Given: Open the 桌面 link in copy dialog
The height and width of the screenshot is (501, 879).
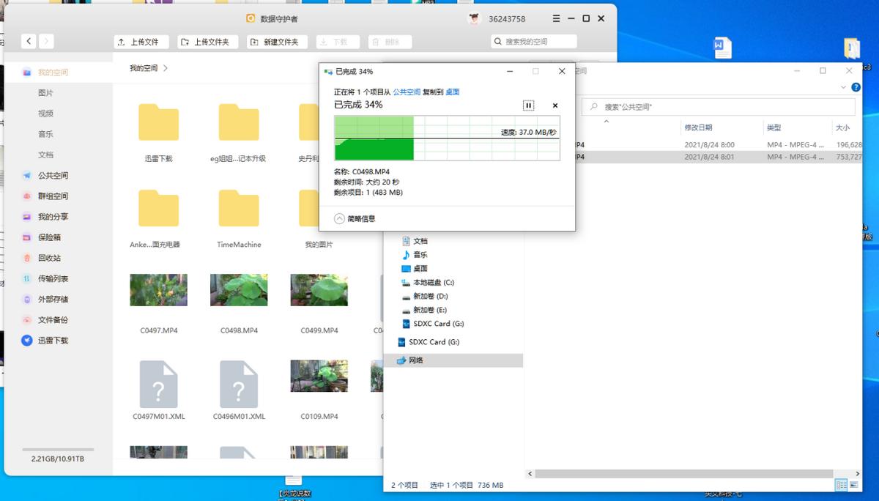Looking at the screenshot, I should click(x=452, y=92).
